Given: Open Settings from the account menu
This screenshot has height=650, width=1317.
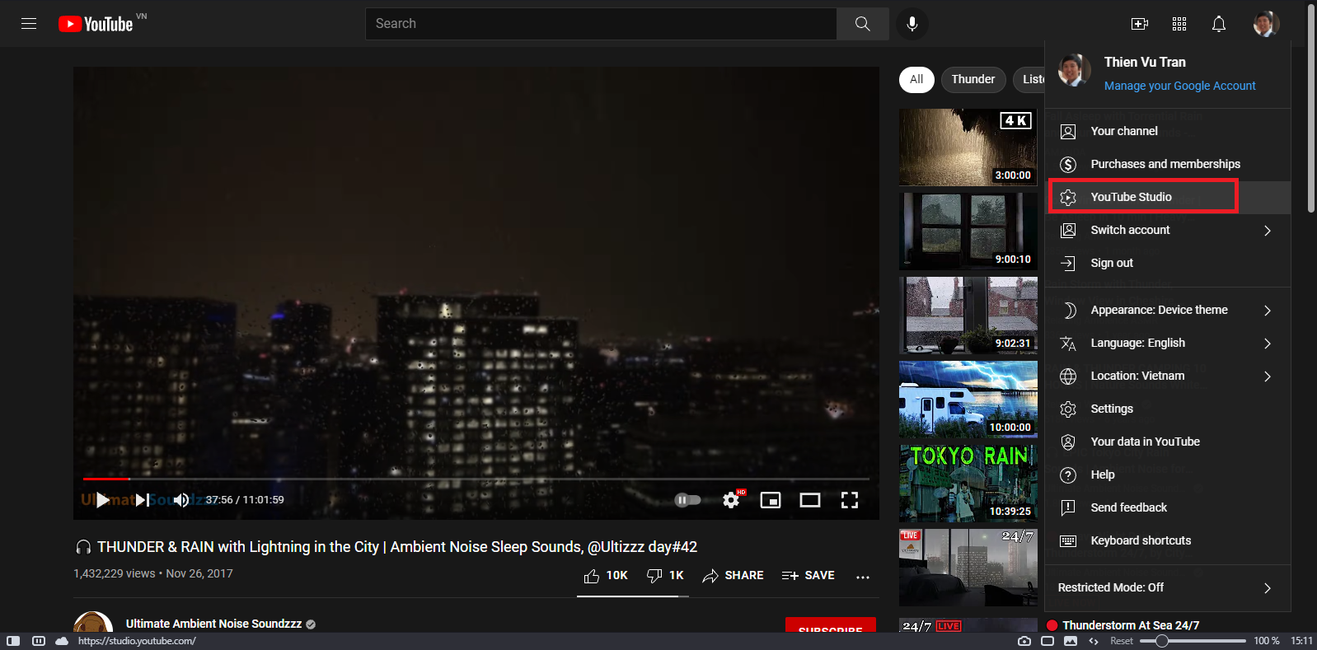Looking at the screenshot, I should point(1169,409).
